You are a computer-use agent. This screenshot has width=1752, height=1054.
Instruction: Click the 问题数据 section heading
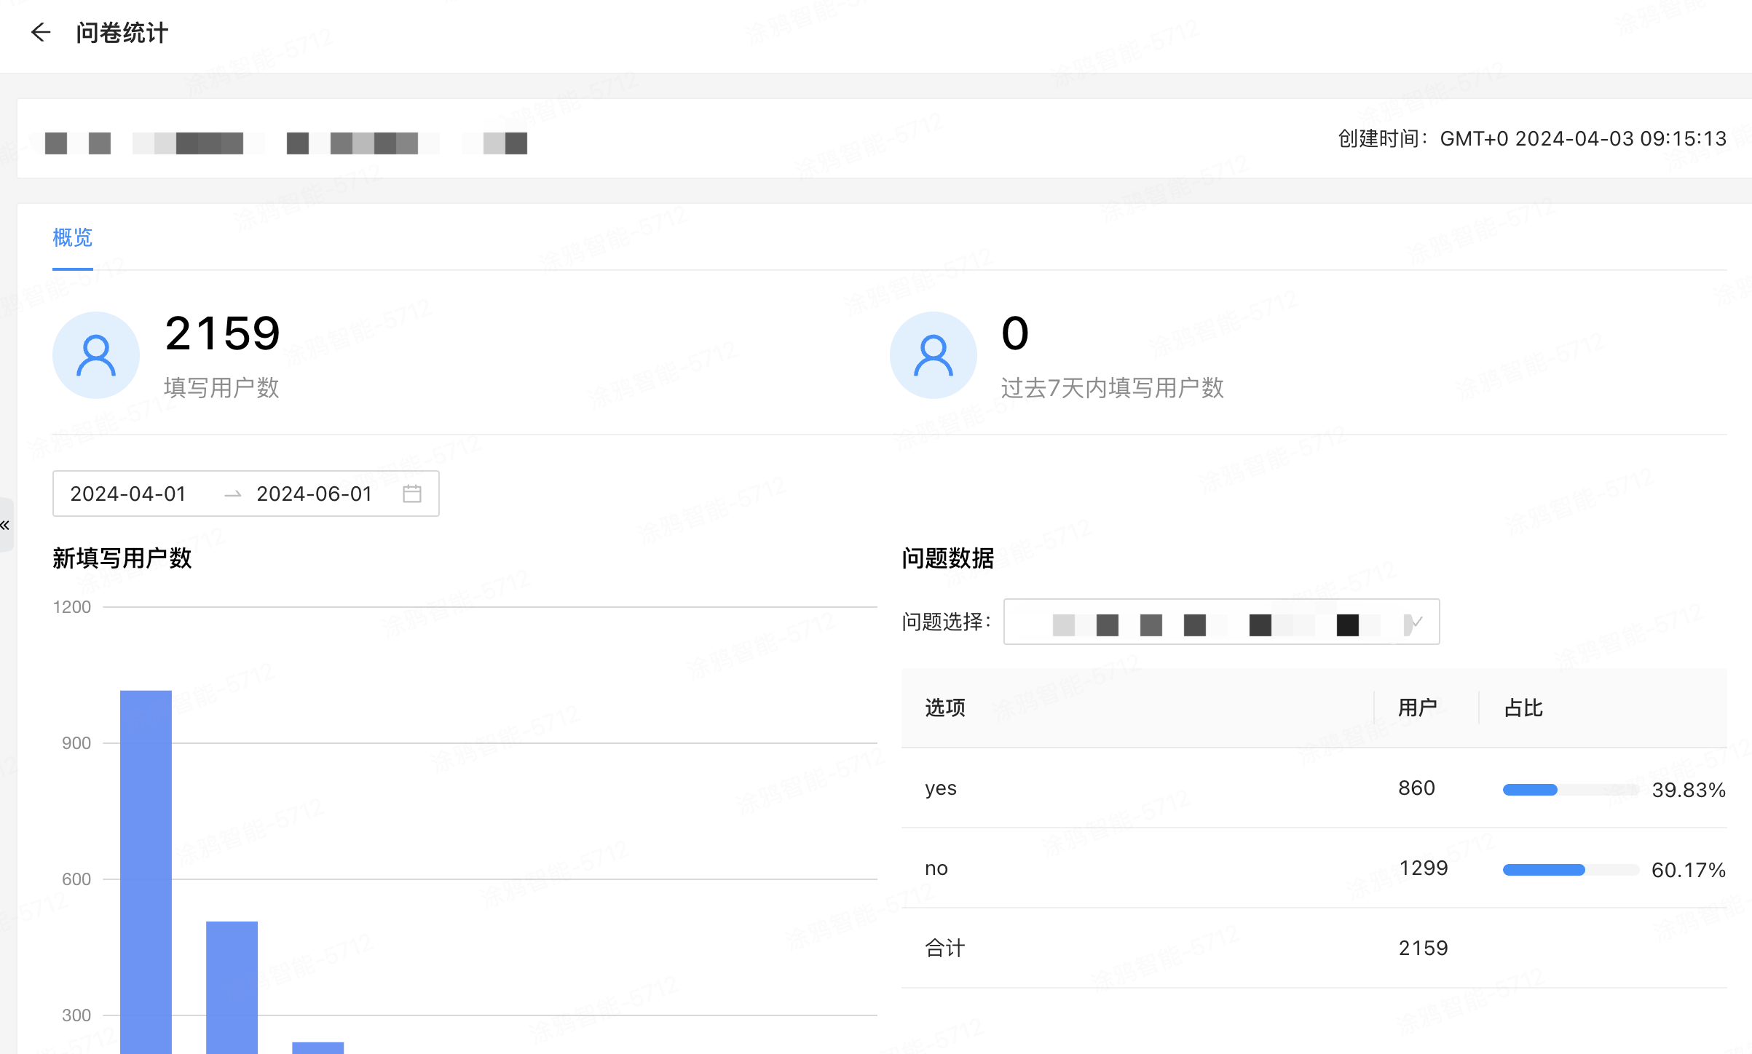(948, 558)
